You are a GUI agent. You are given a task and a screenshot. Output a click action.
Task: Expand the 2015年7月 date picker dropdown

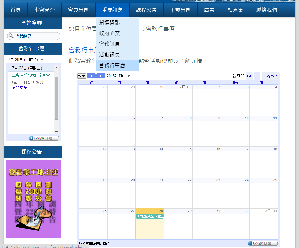(x=129, y=76)
